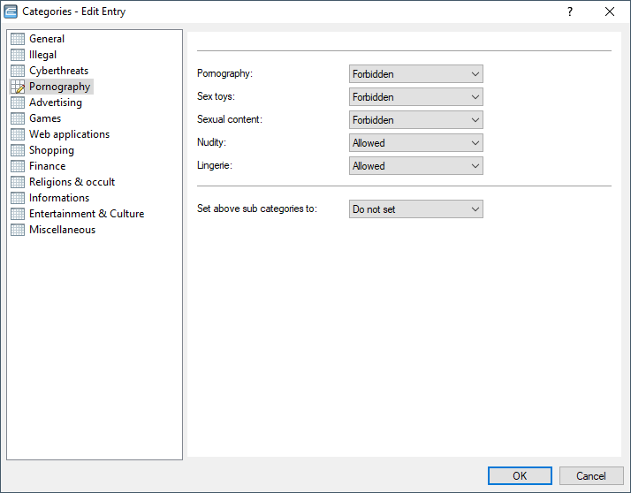Click the Shopping category icon
Viewport: 631px width, 493px height.
[x=18, y=150]
